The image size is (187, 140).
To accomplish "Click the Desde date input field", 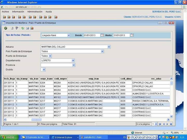I will [91, 35].
